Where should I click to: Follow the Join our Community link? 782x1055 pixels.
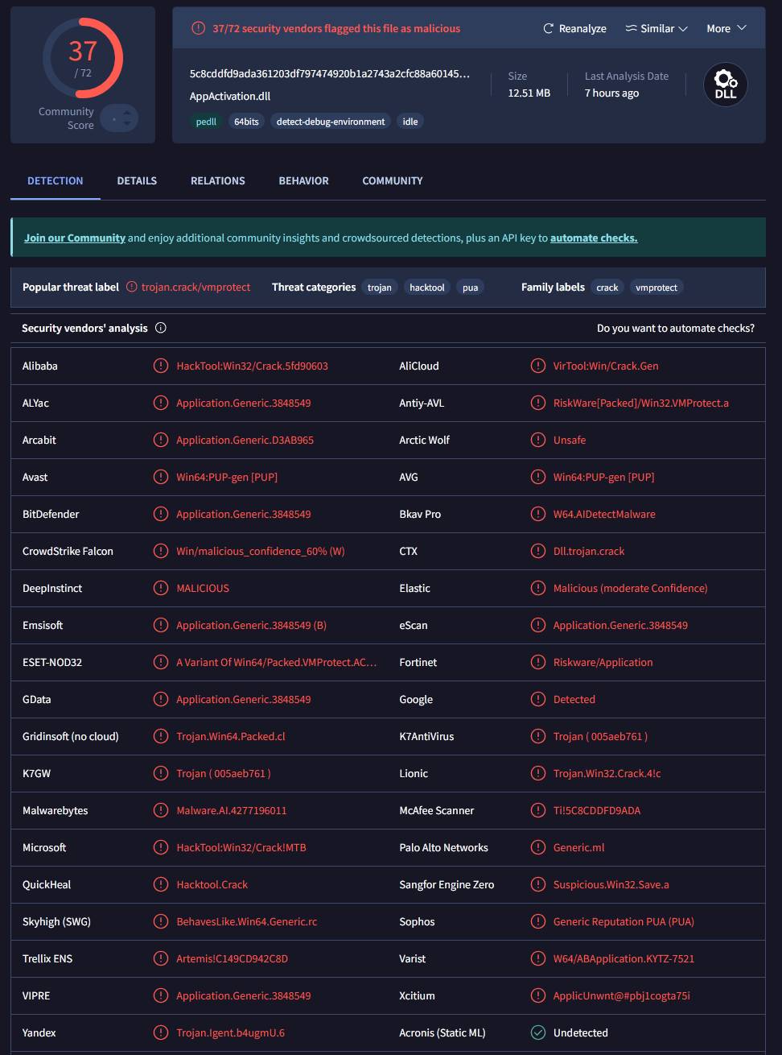click(75, 238)
